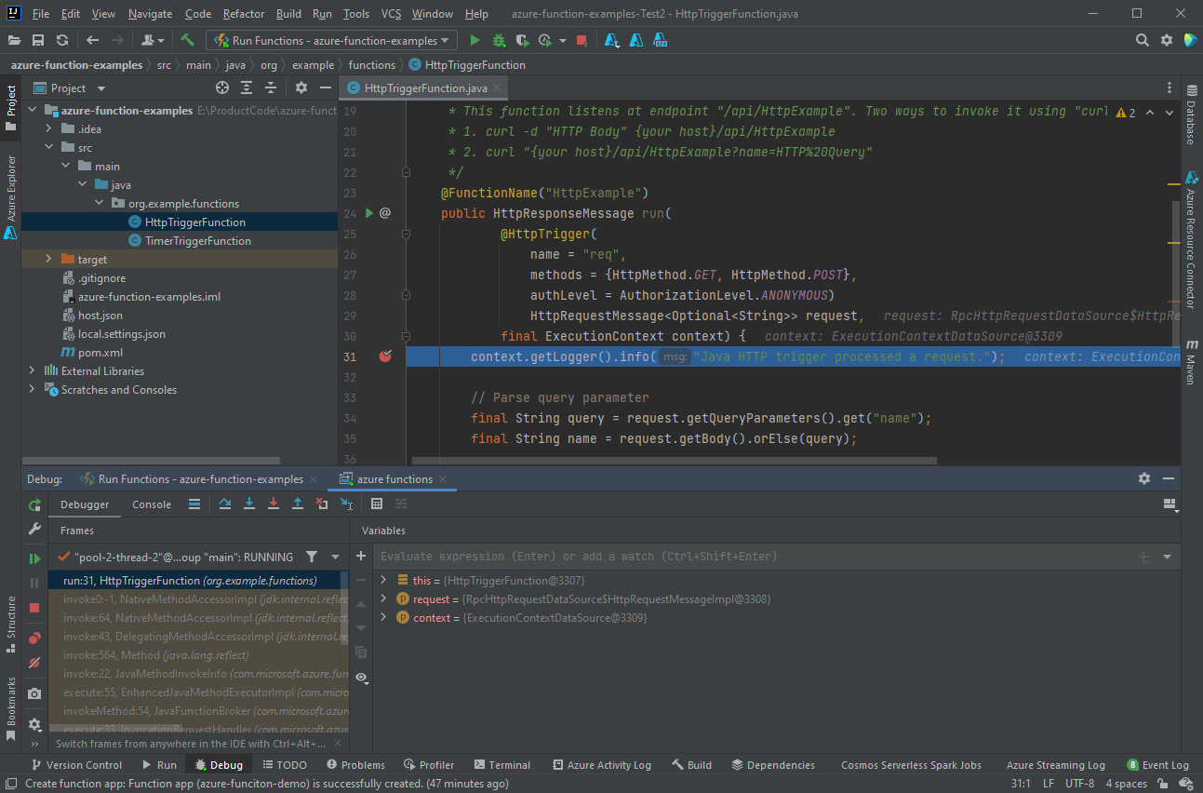Expand the target folder in project tree

pyautogui.click(x=48, y=259)
